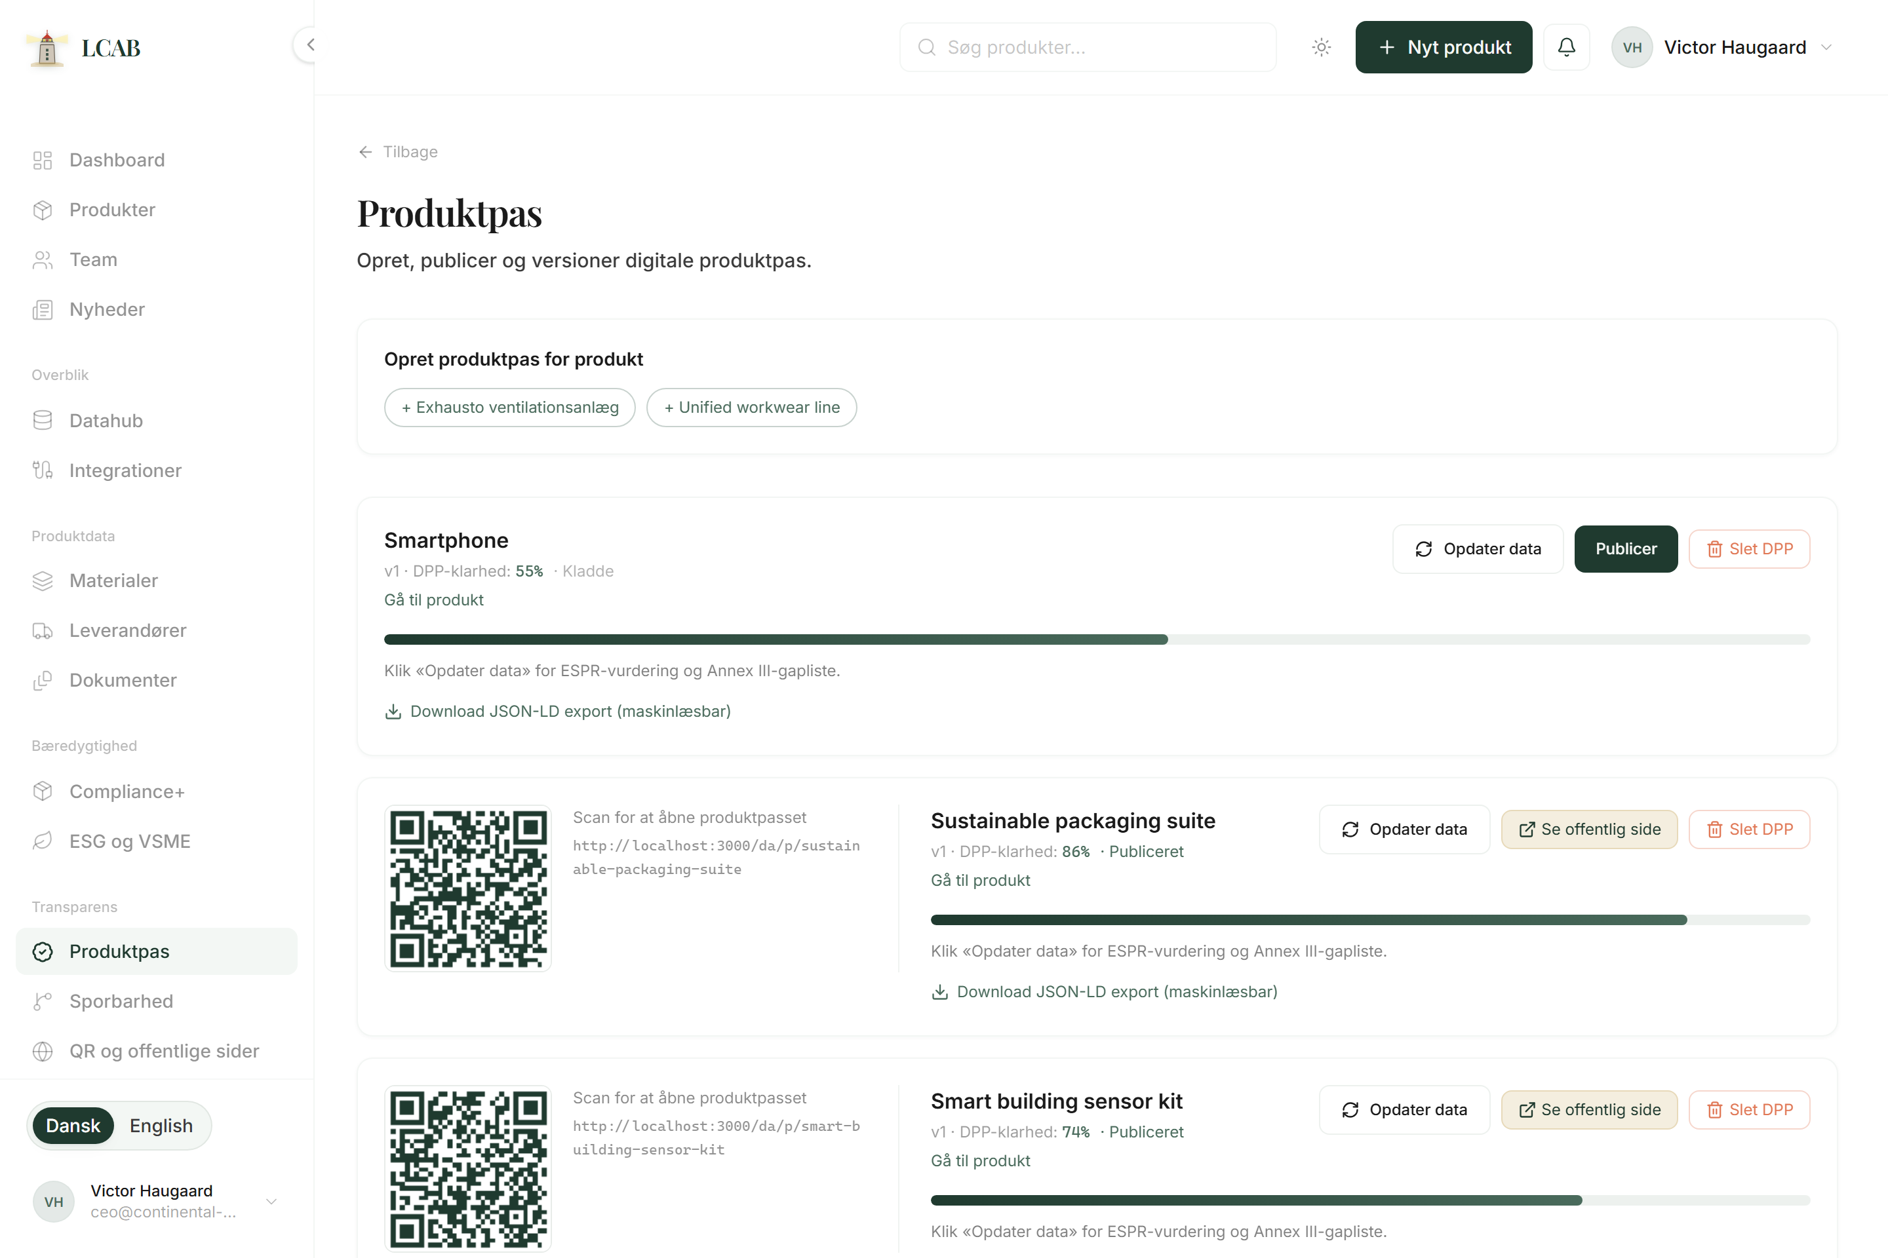Click the Smart building sensor kit QR code

468,1168
